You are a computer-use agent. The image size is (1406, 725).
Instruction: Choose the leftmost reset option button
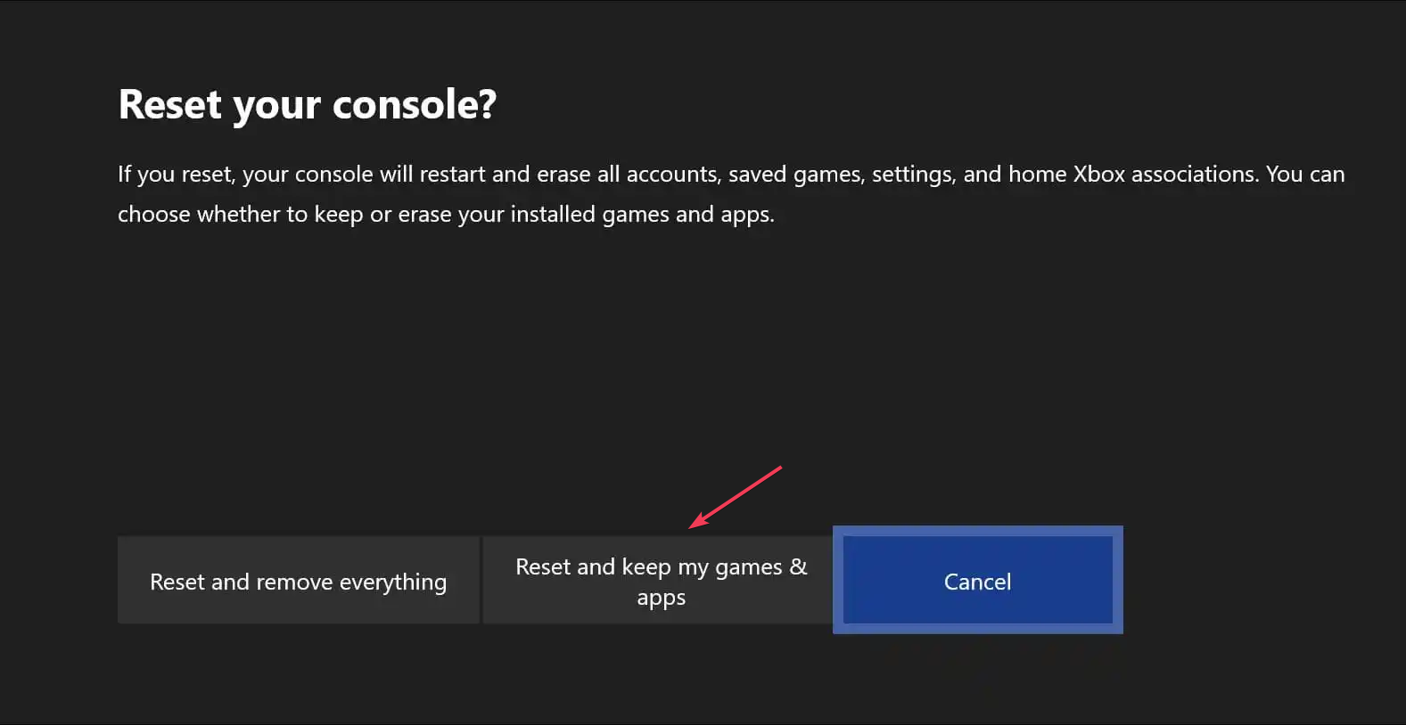299,581
